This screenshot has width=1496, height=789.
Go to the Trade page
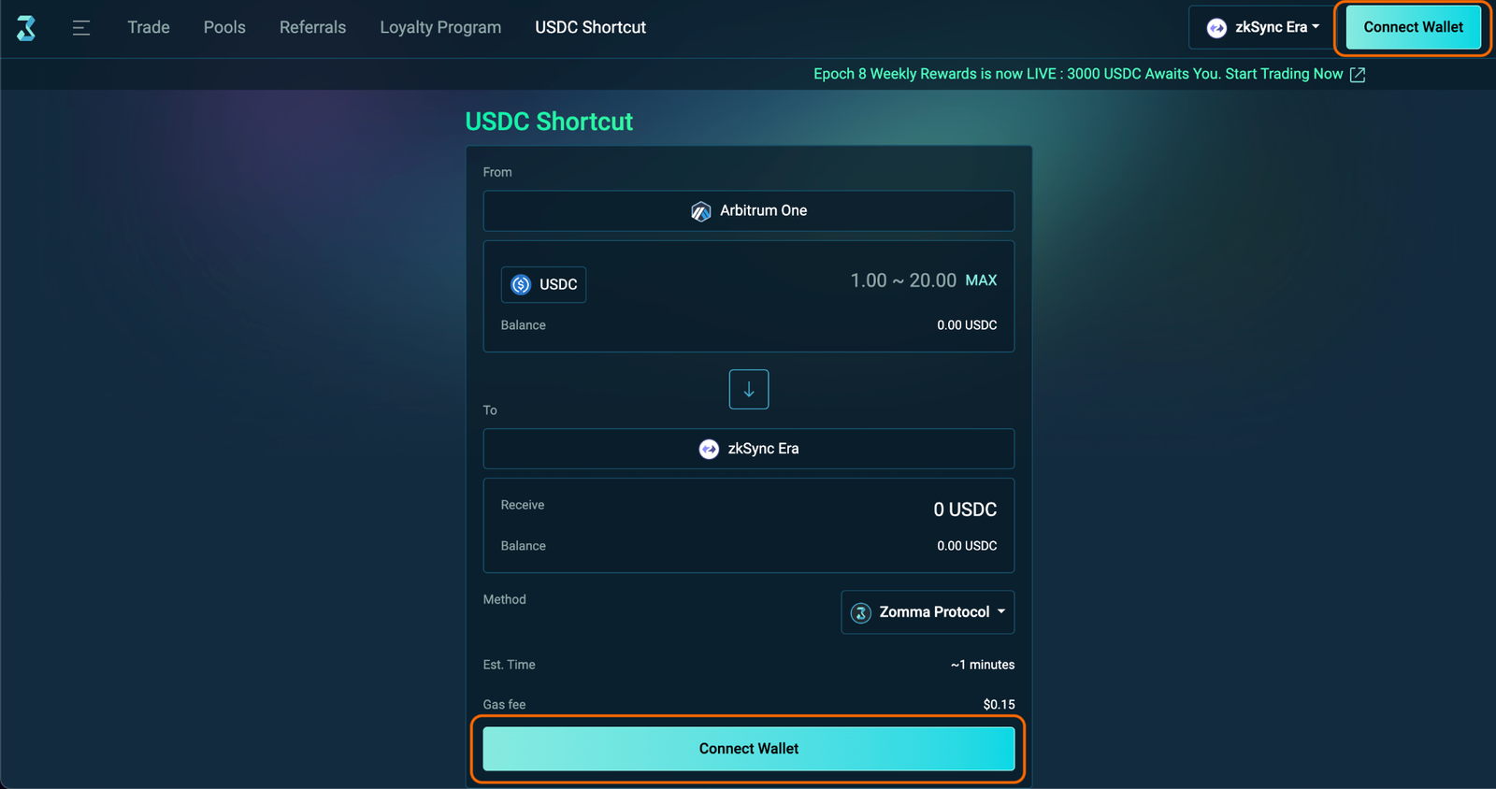[x=149, y=27]
